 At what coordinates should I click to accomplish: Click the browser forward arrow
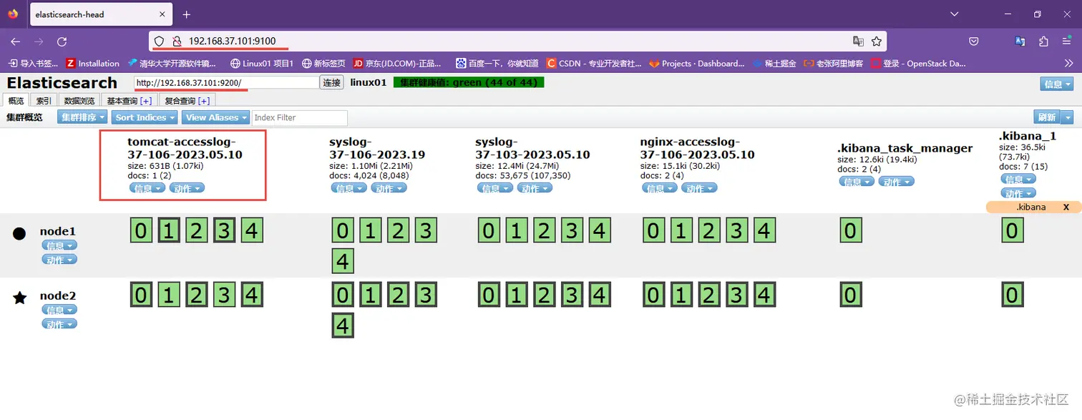(39, 41)
